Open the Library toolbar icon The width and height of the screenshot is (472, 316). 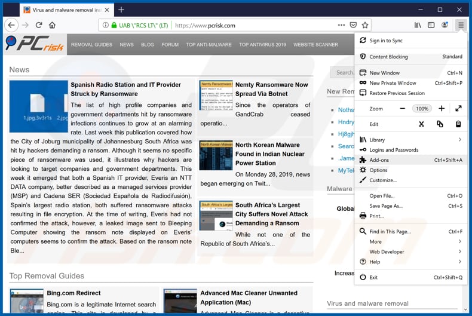pyautogui.click(x=418, y=25)
